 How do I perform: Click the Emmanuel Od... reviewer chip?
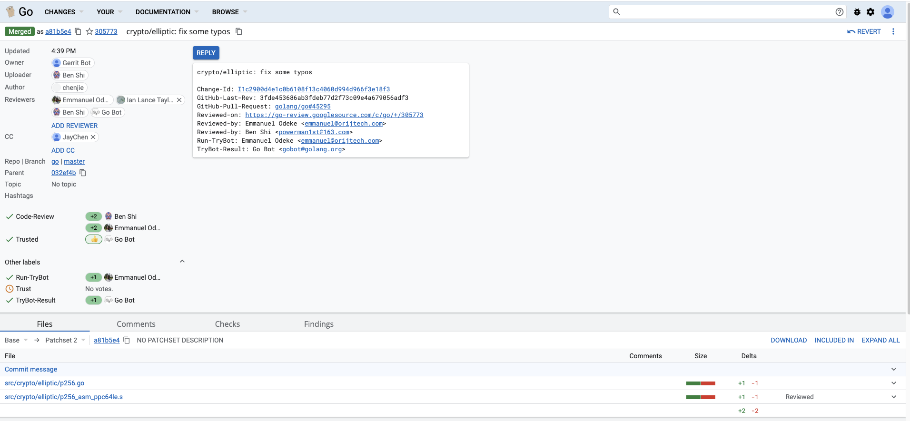click(x=82, y=100)
